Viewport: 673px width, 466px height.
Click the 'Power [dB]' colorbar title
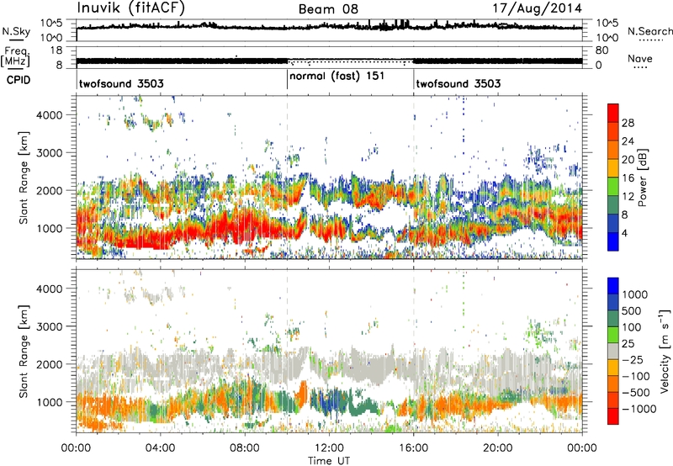642,177
